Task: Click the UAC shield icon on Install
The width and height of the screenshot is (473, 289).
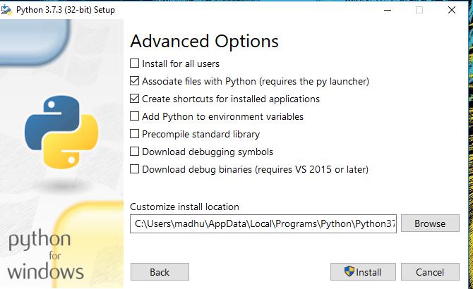Action: (349, 272)
